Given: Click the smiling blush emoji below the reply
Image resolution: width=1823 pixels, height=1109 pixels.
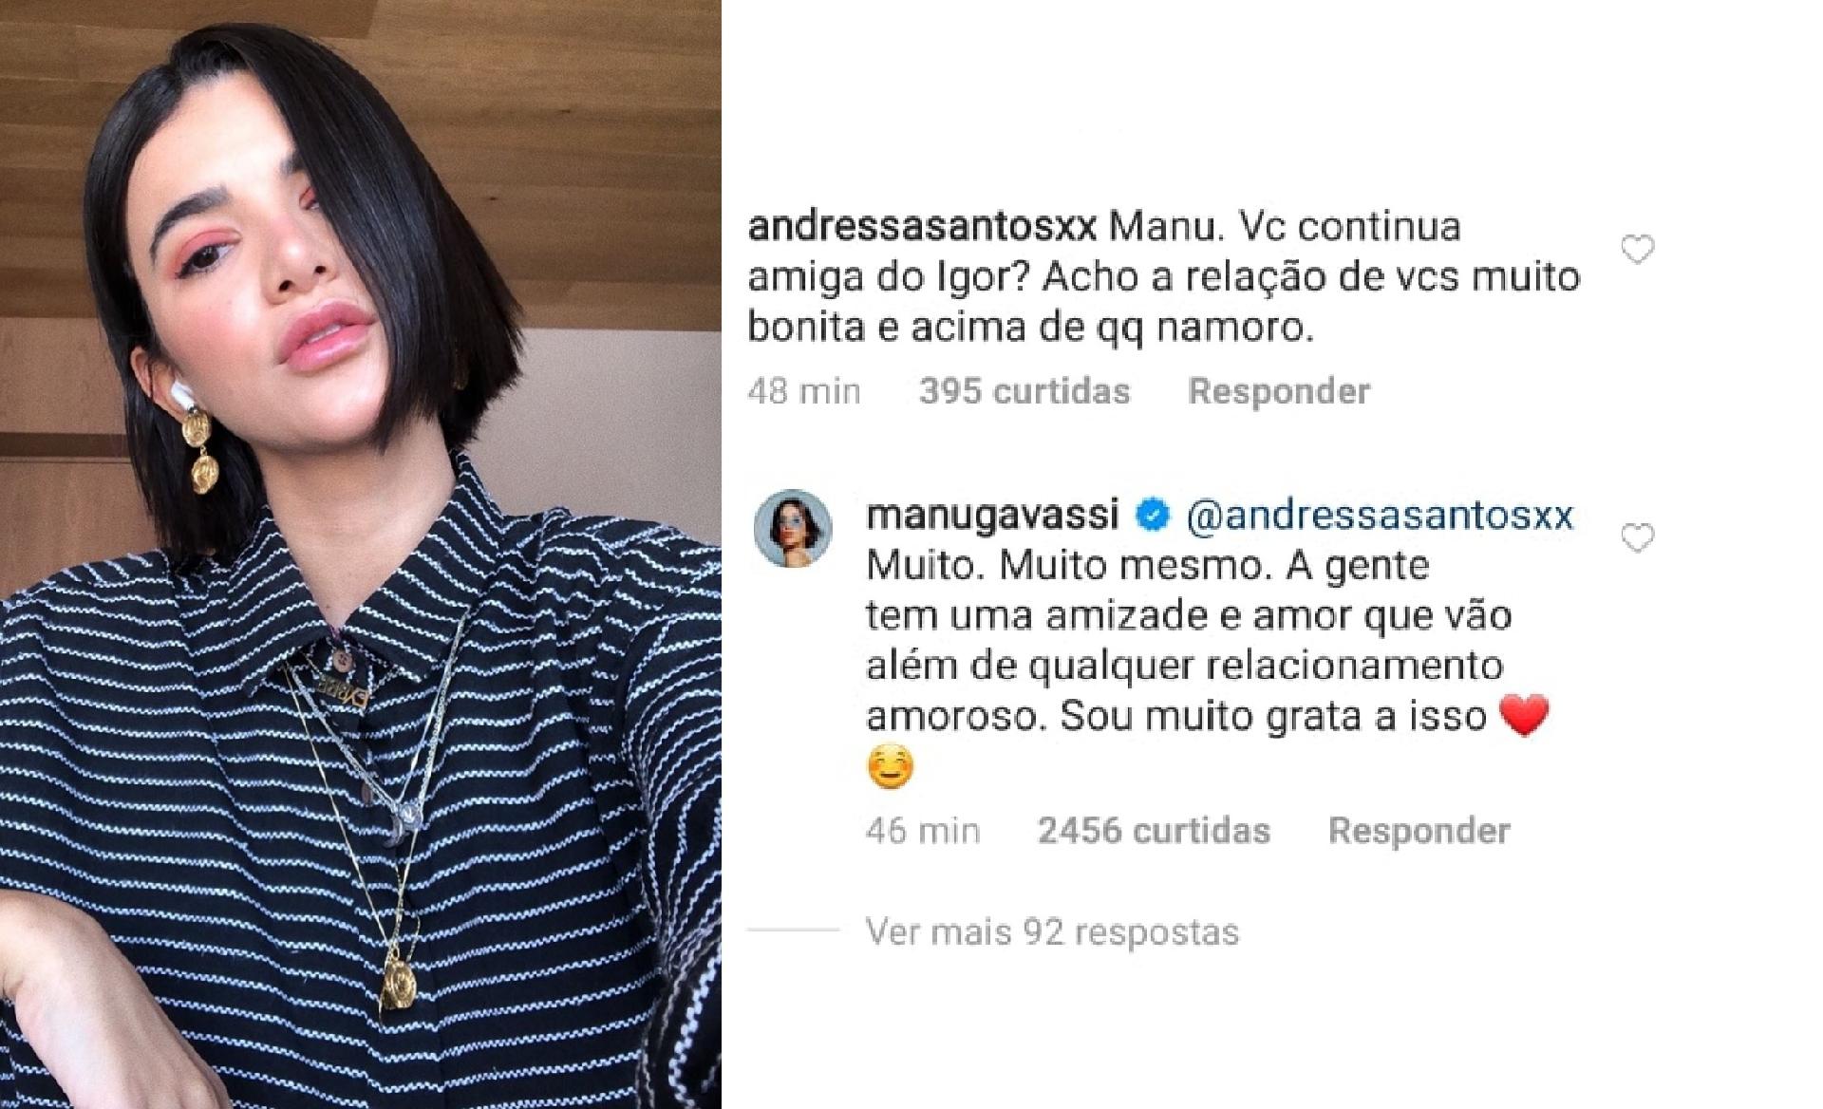Looking at the screenshot, I should pos(891,767).
